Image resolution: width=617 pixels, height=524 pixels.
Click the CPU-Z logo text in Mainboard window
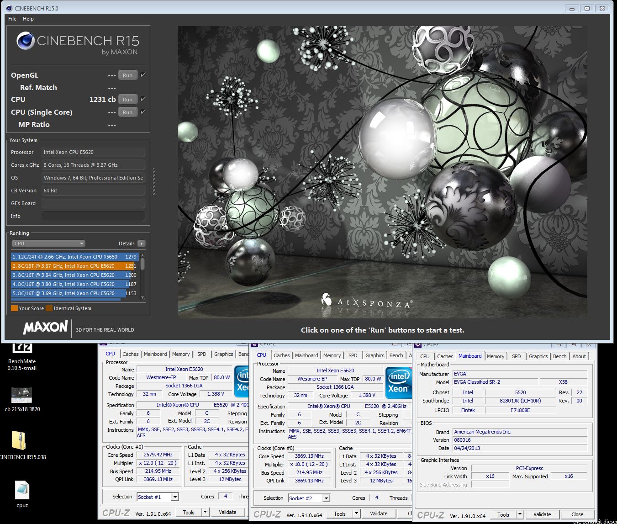(430, 515)
